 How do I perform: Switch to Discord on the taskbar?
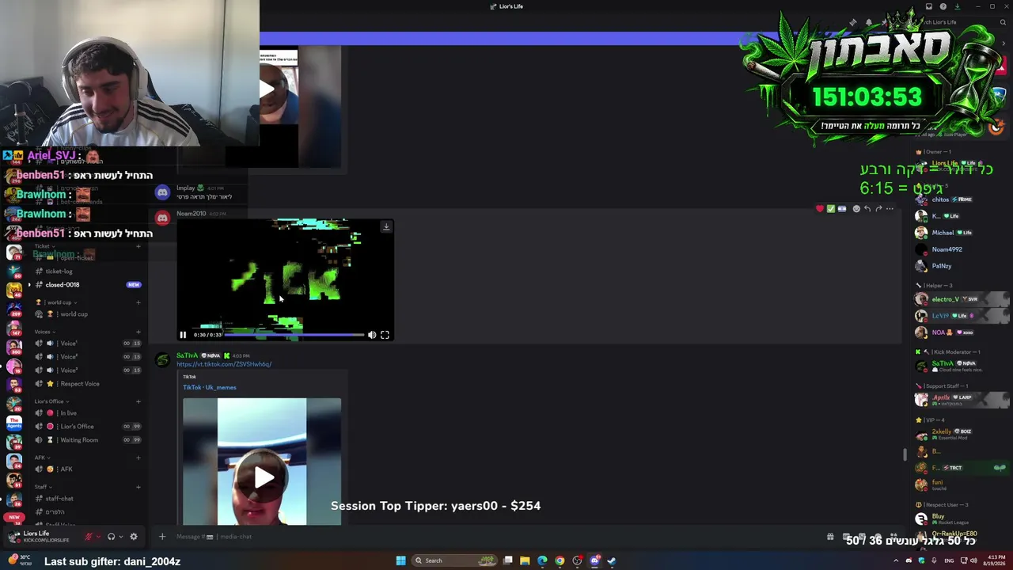pyautogui.click(x=594, y=560)
